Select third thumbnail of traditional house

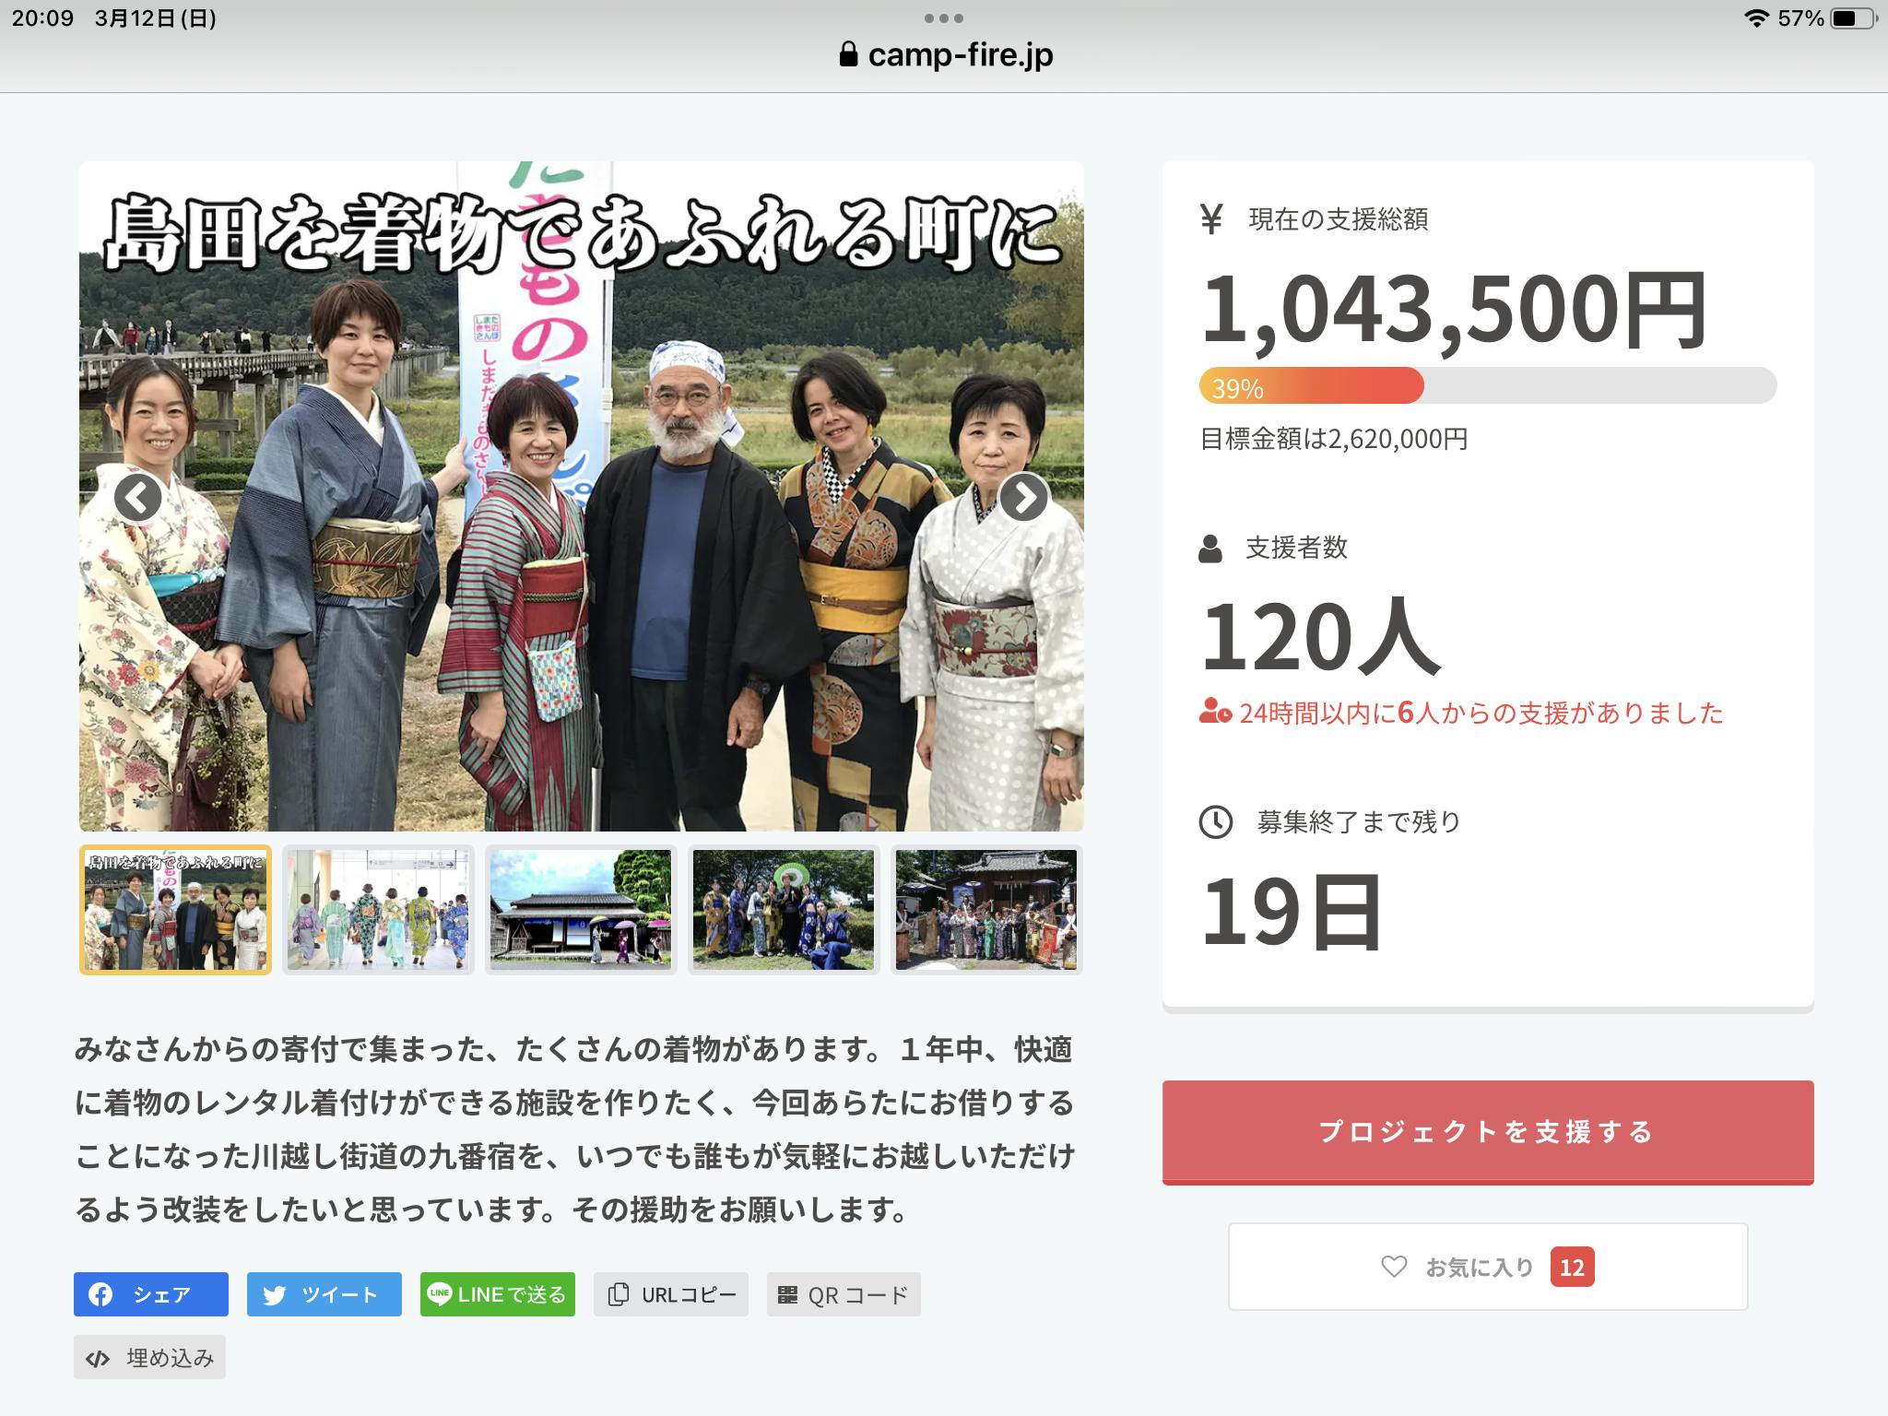click(581, 910)
